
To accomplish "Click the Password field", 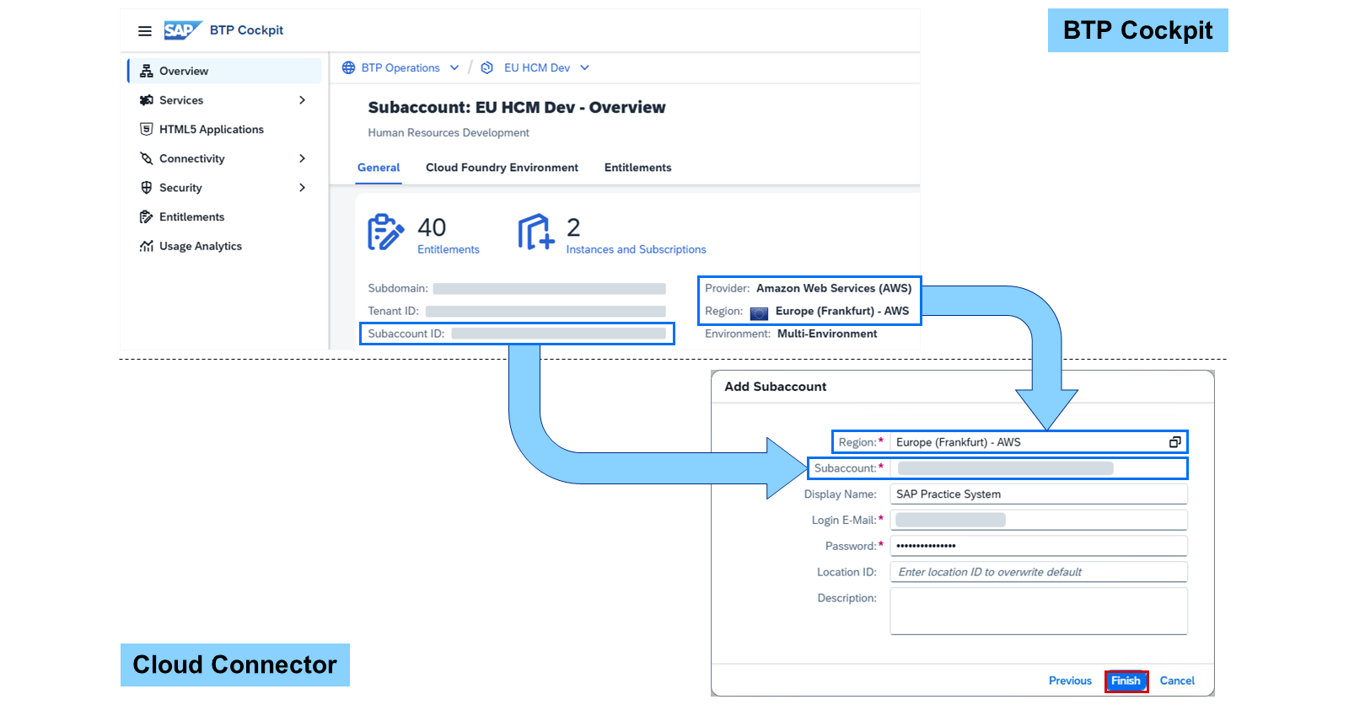I will [1039, 546].
